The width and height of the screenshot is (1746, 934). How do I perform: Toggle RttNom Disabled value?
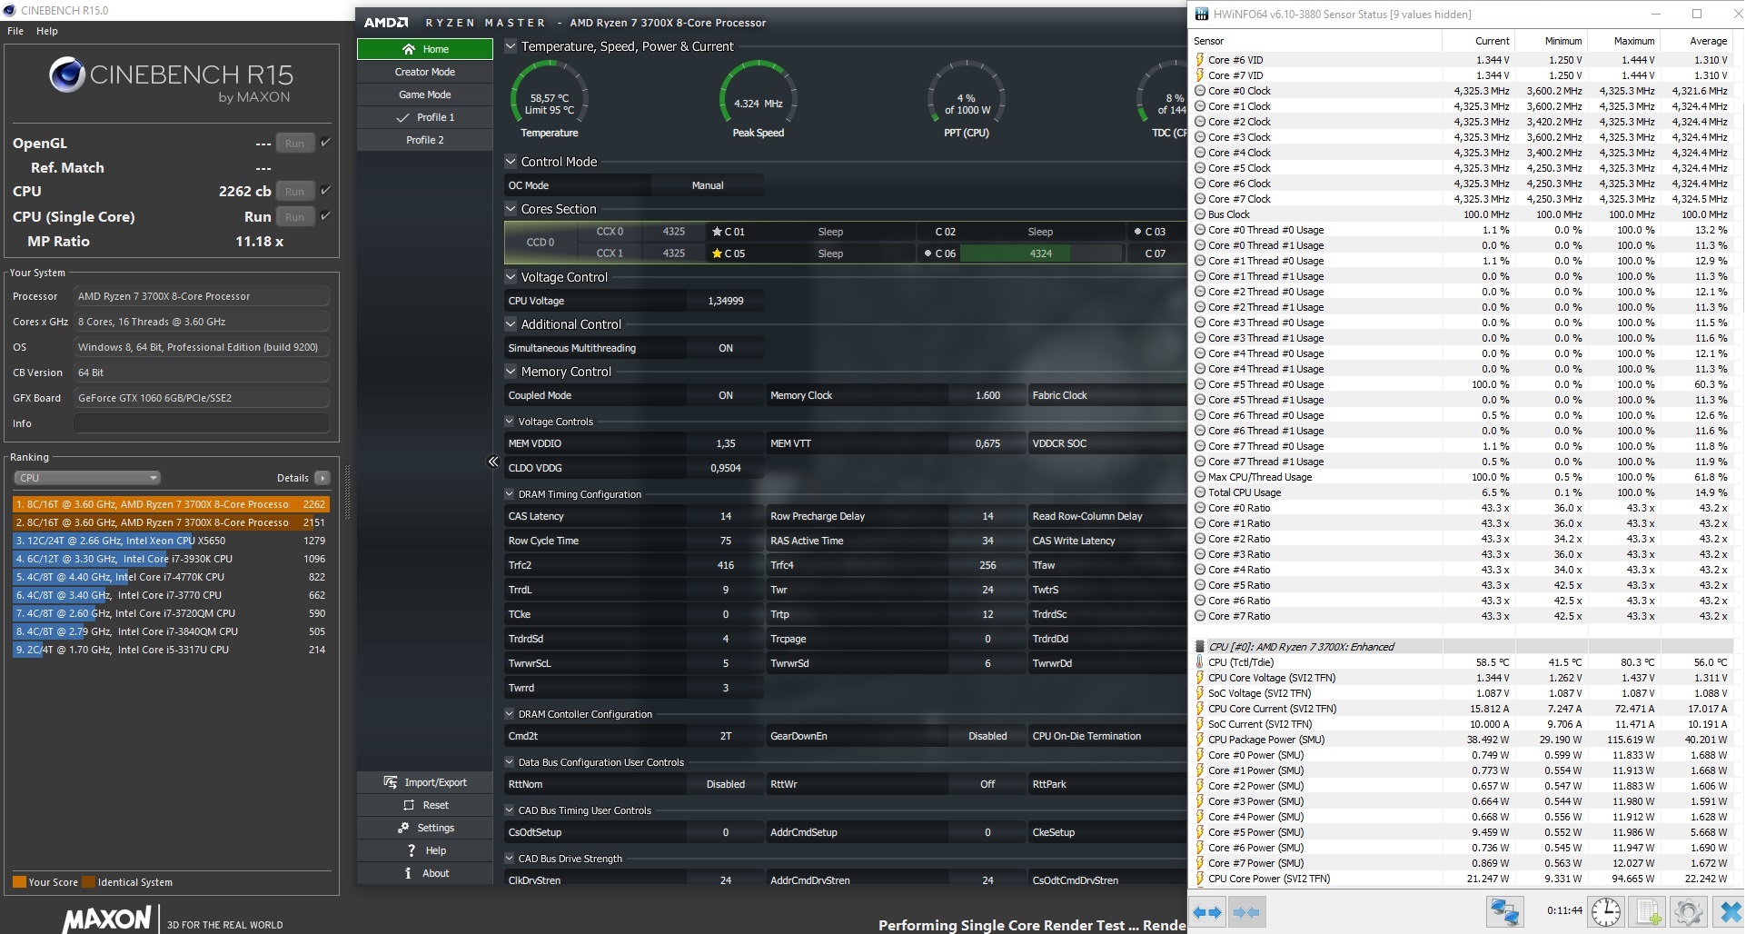[x=726, y=784]
